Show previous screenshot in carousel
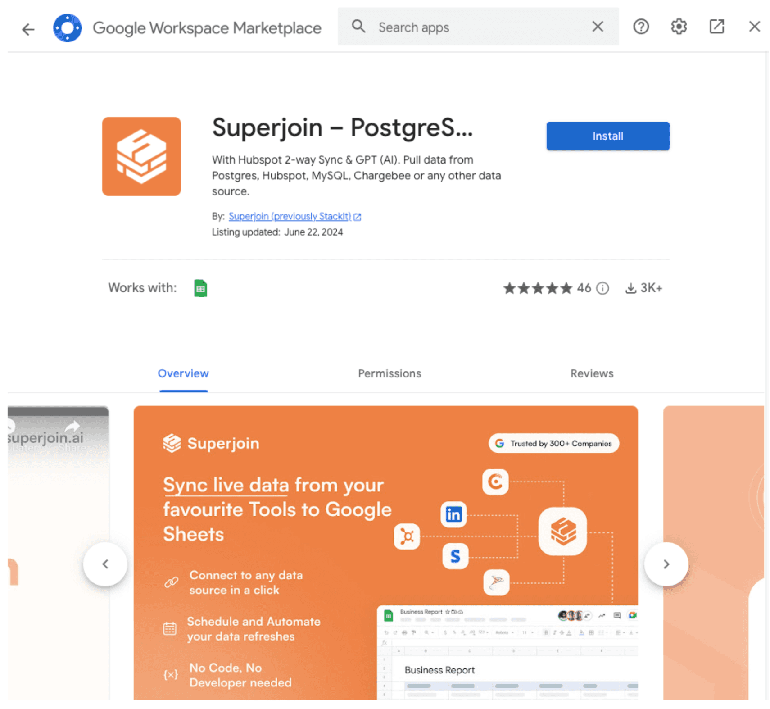770x709 pixels. (x=105, y=564)
